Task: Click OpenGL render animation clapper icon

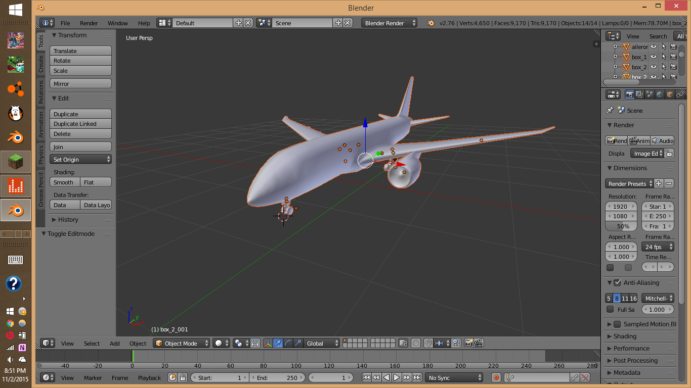Action: coord(478,343)
